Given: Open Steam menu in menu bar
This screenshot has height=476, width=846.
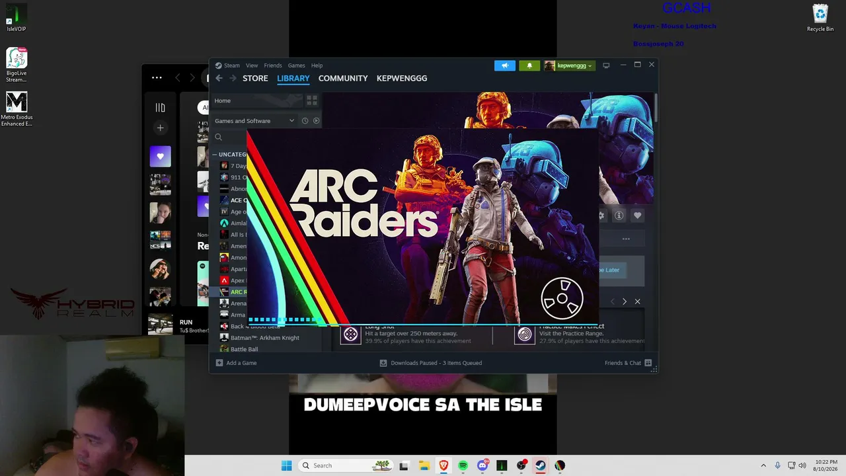Looking at the screenshot, I should tap(231, 65).
